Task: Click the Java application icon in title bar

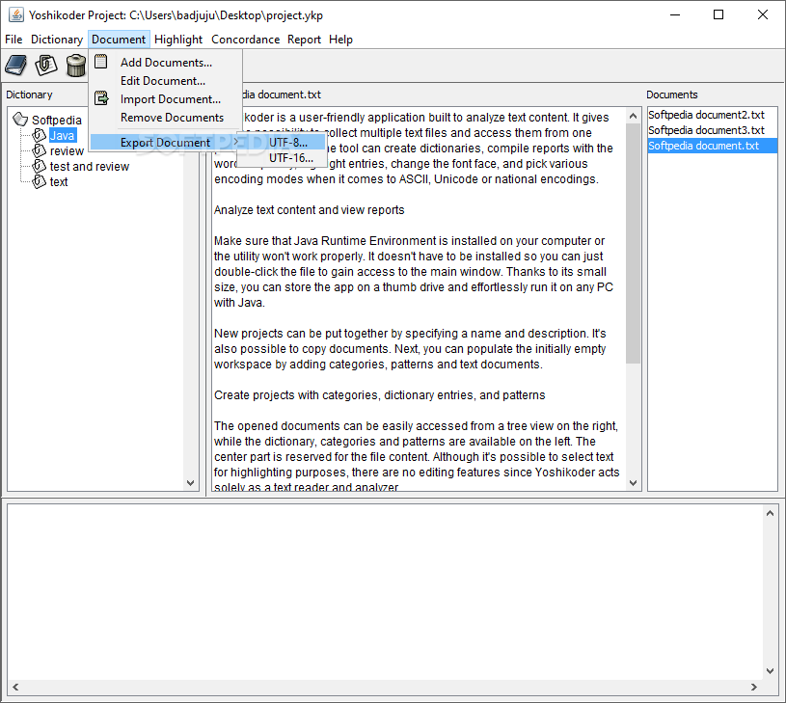Action: click(16, 15)
